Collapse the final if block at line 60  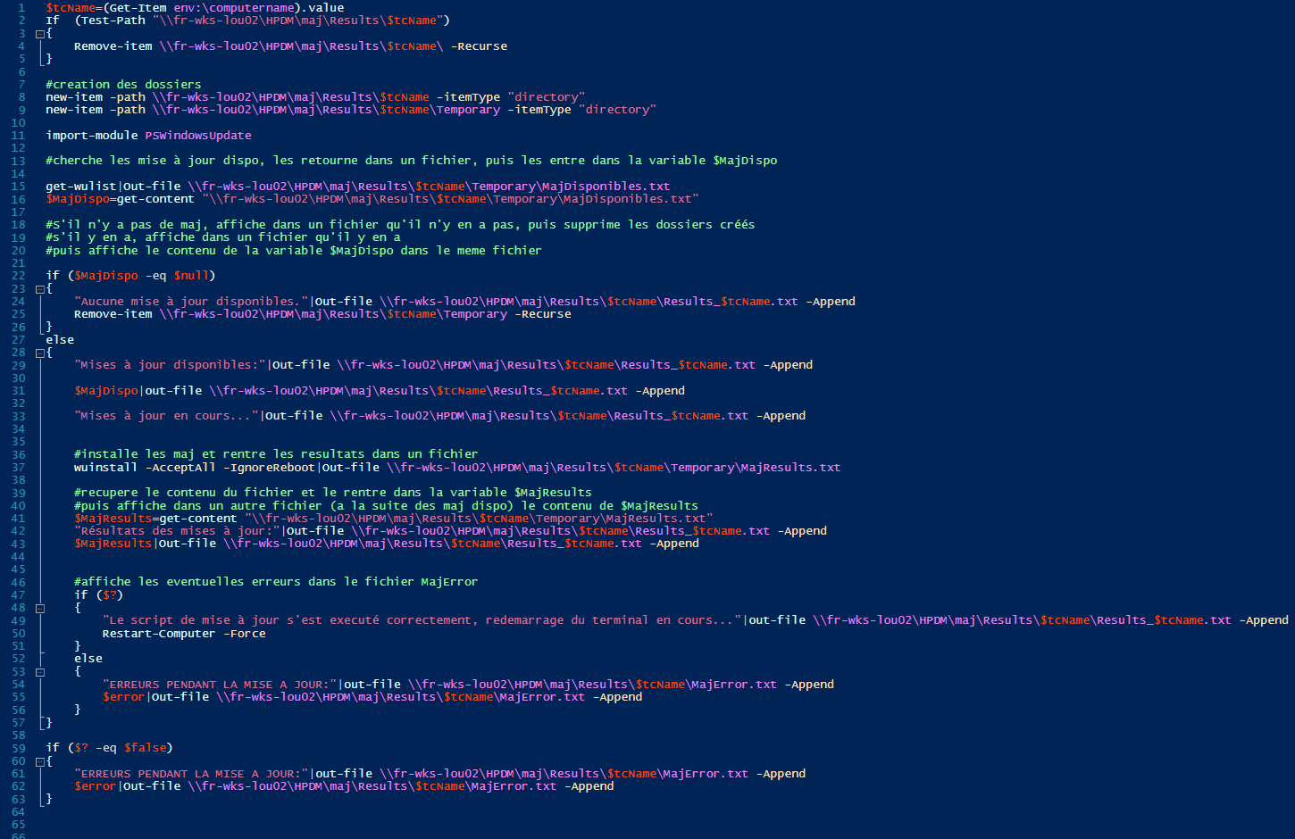(40, 761)
